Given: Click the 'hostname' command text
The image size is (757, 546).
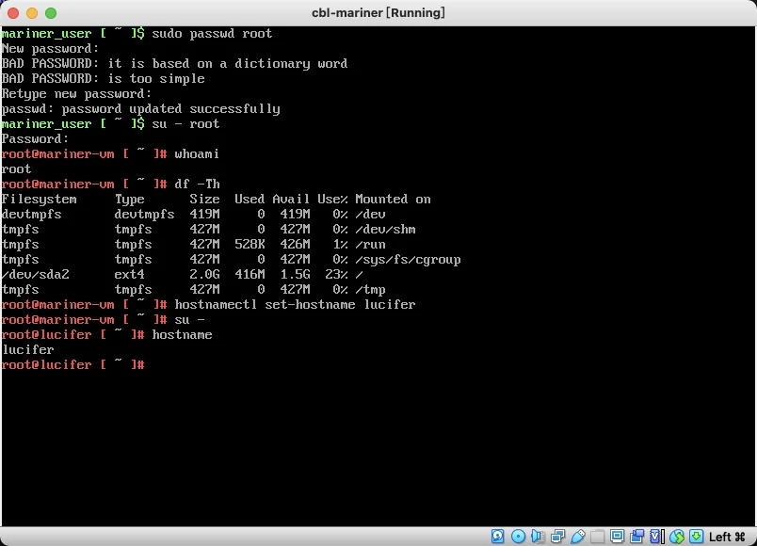Looking at the screenshot, I should [x=182, y=334].
